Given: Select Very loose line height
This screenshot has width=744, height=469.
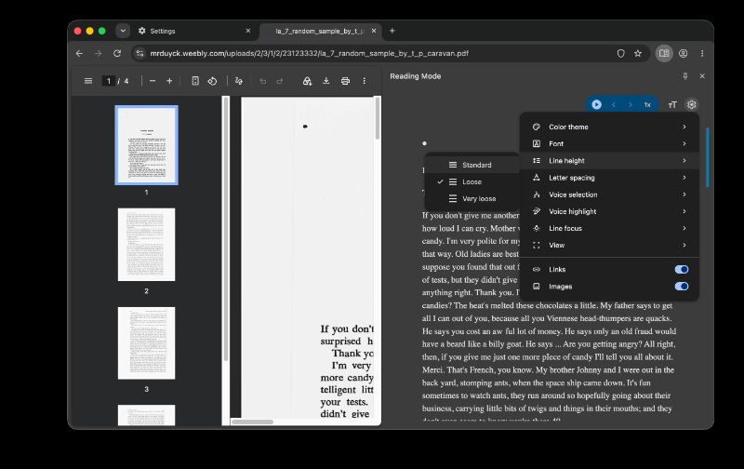Looking at the screenshot, I should [472, 199].
